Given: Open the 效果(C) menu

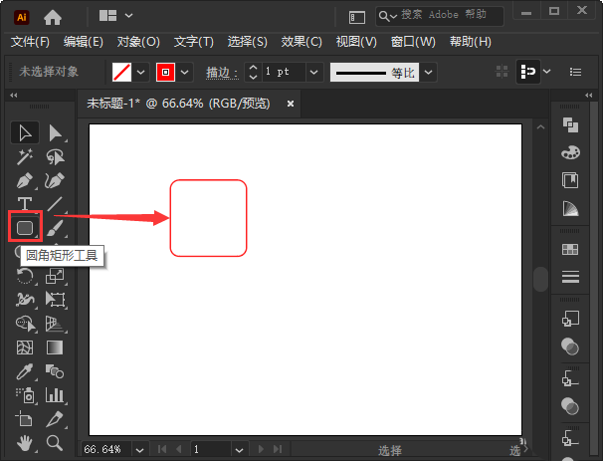Looking at the screenshot, I should pyautogui.click(x=301, y=42).
